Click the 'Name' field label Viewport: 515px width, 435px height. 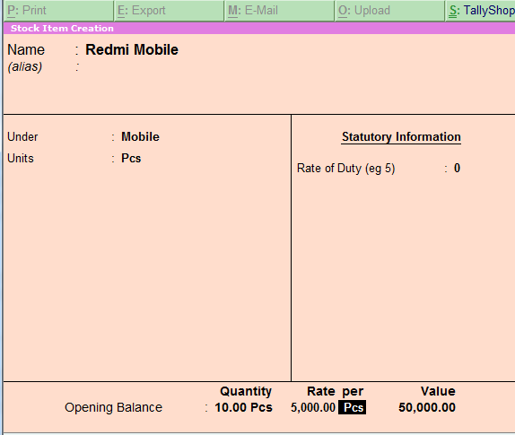click(26, 50)
